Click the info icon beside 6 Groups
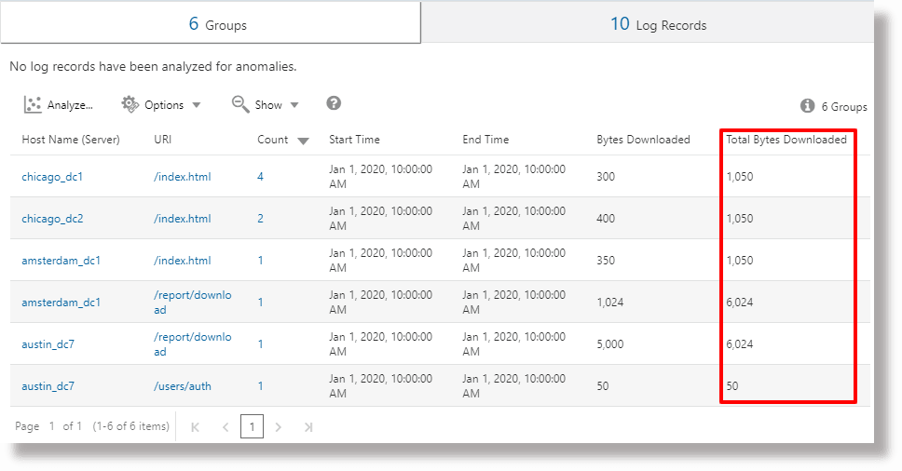The height and width of the screenshot is (471, 902). [807, 106]
